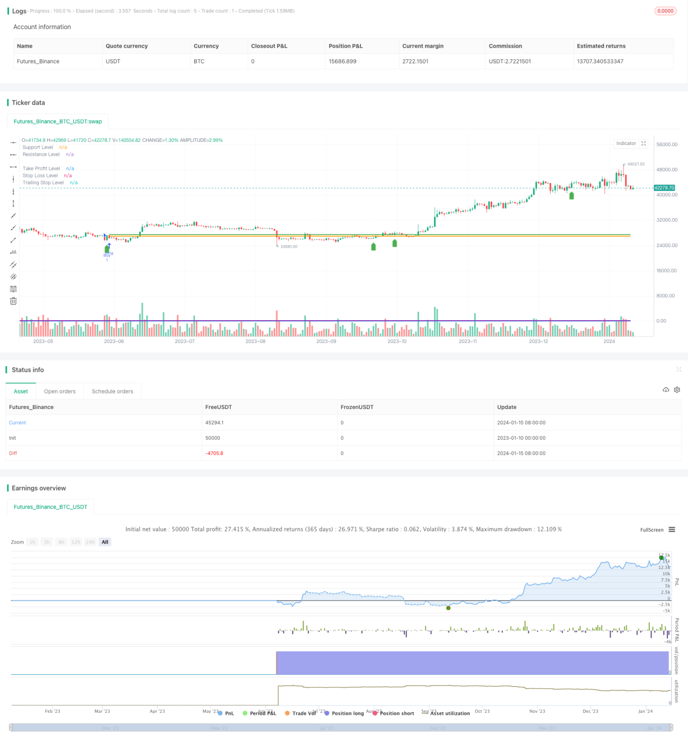
Task: Open the Indicator dropdown on chart
Action: [626, 143]
